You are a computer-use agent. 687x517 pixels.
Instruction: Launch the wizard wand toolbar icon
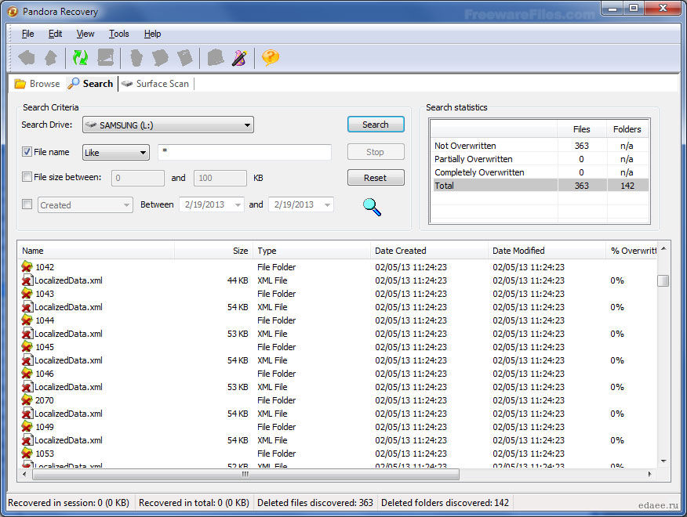pyautogui.click(x=239, y=57)
